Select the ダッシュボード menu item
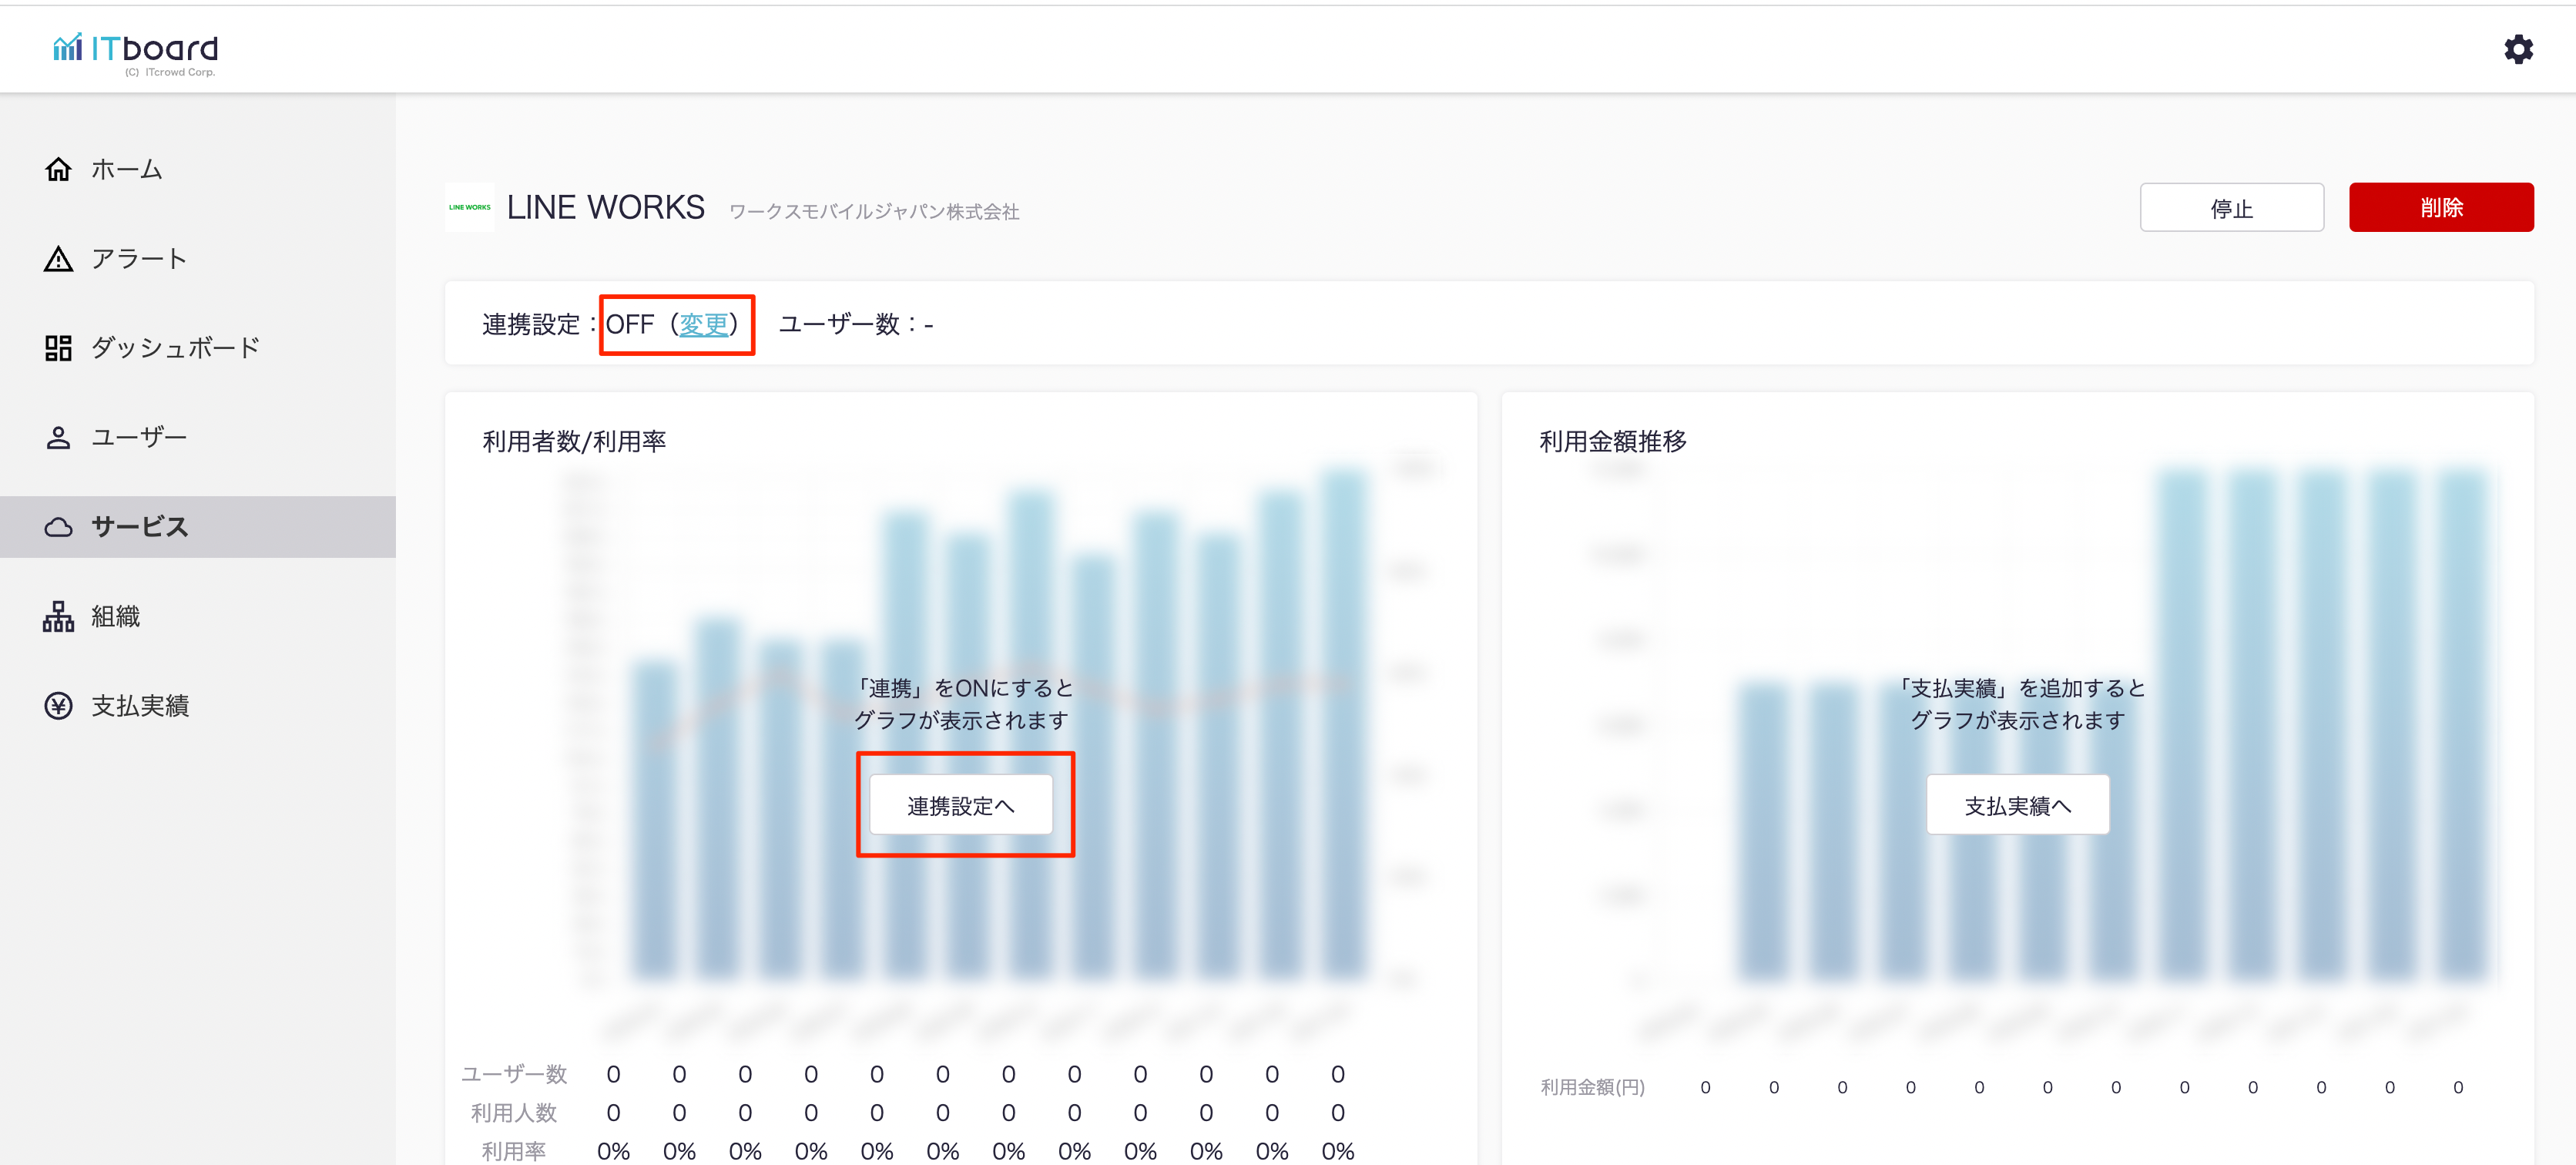The height and width of the screenshot is (1165, 2576). (x=176, y=348)
